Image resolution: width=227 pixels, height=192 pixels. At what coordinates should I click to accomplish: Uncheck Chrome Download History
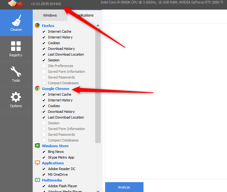(x=44, y=112)
